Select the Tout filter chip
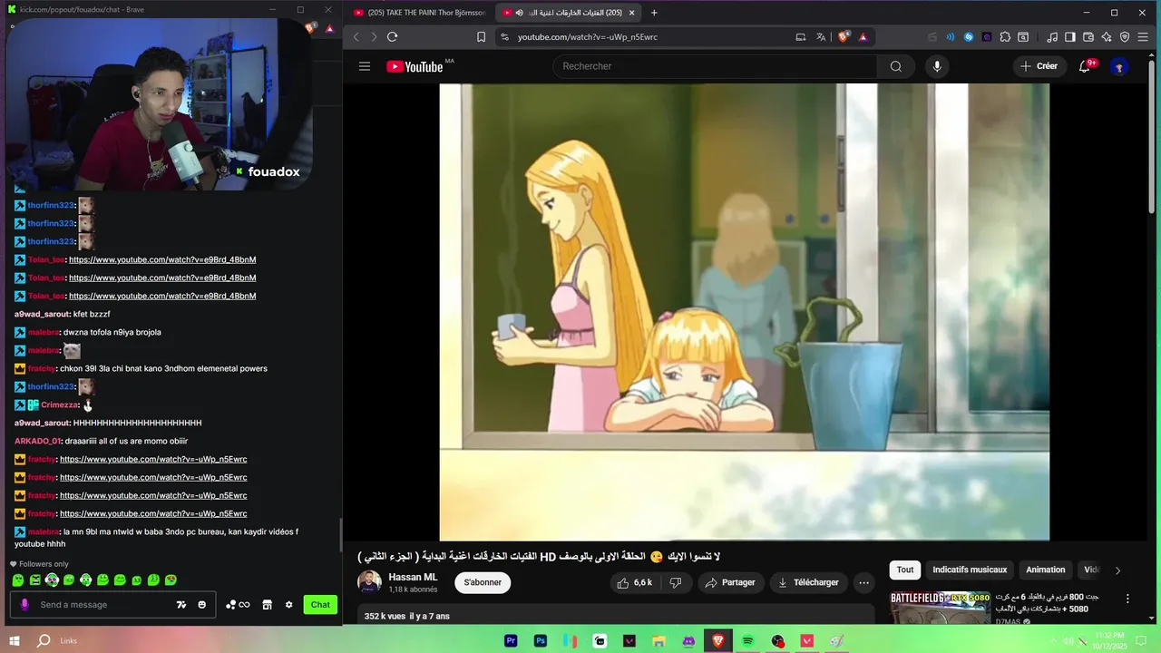1161x653 pixels. (x=905, y=570)
